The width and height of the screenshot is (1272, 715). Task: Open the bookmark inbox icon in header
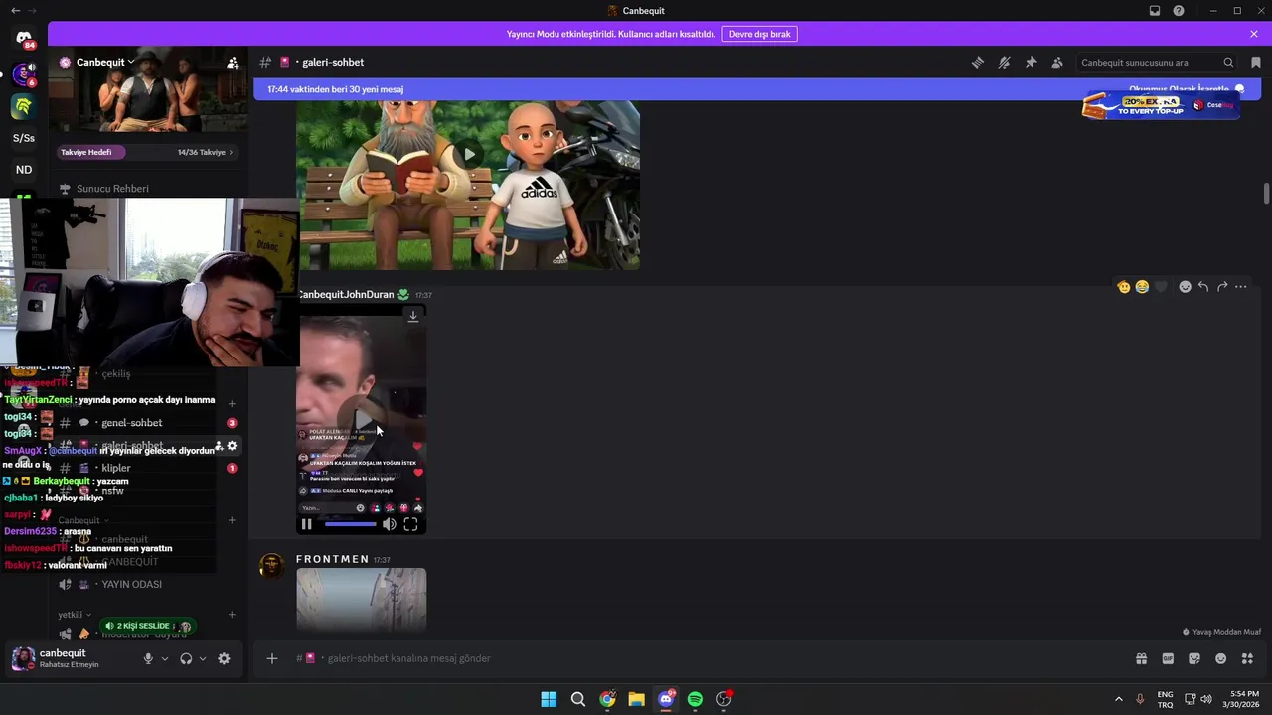(1256, 63)
